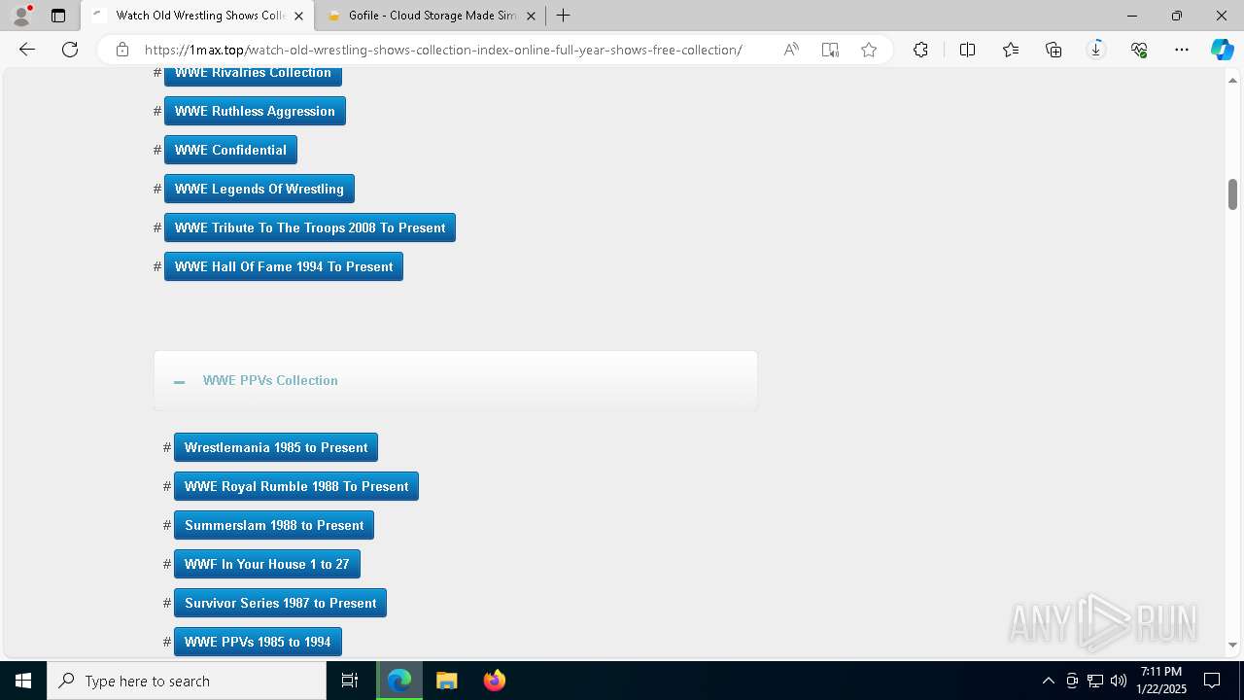Viewport: 1244px width, 700px height.
Task: Show hidden system tray icons
Action: (x=1048, y=681)
